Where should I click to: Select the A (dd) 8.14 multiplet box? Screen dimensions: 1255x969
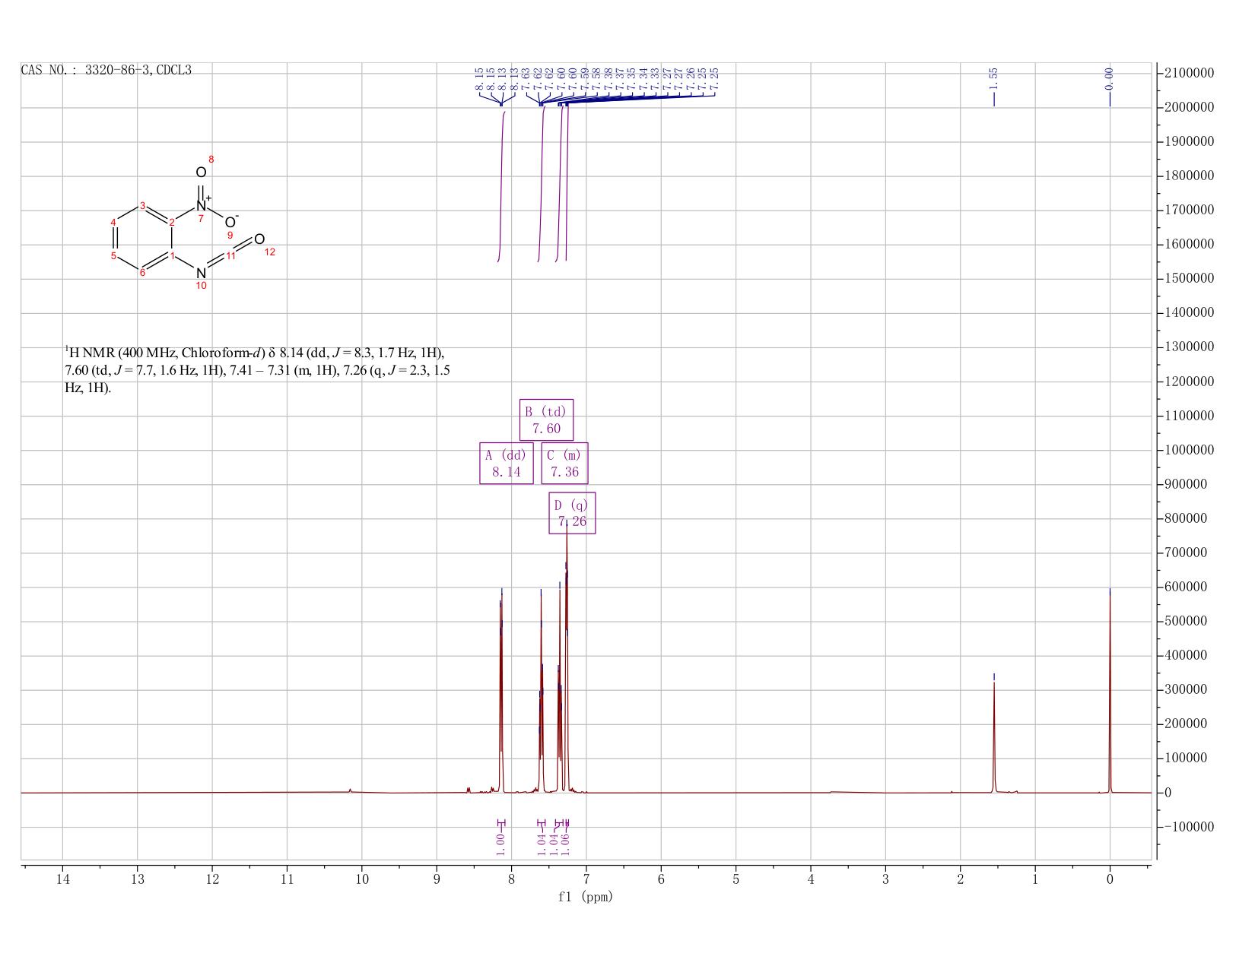click(507, 463)
